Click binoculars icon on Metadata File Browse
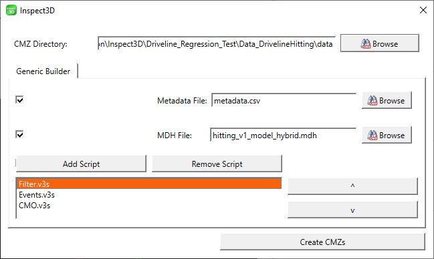Screen dimensions: 434x259 [x=372, y=101]
